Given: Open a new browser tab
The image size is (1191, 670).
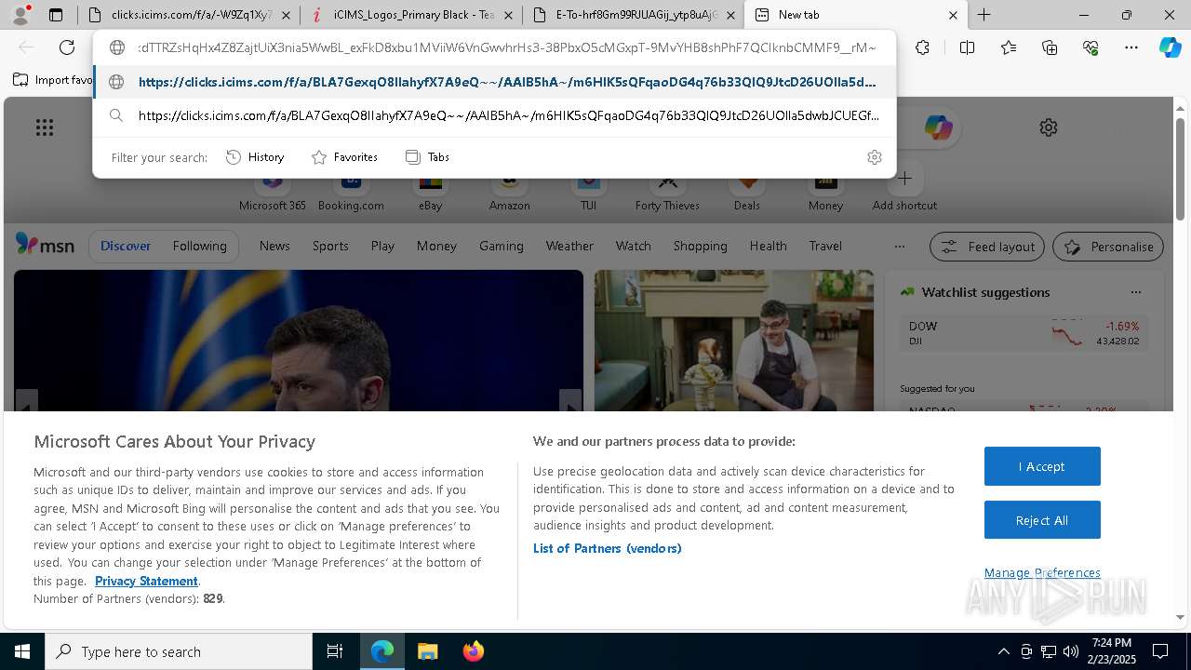Looking at the screenshot, I should (x=984, y=15).
